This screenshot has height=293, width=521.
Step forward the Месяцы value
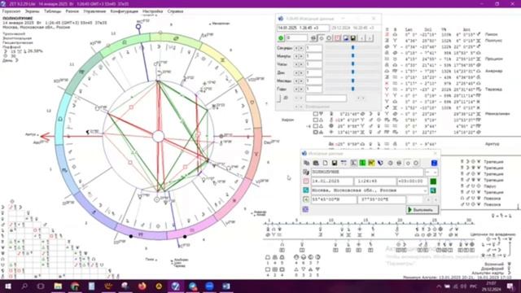[x=301, y=81]
